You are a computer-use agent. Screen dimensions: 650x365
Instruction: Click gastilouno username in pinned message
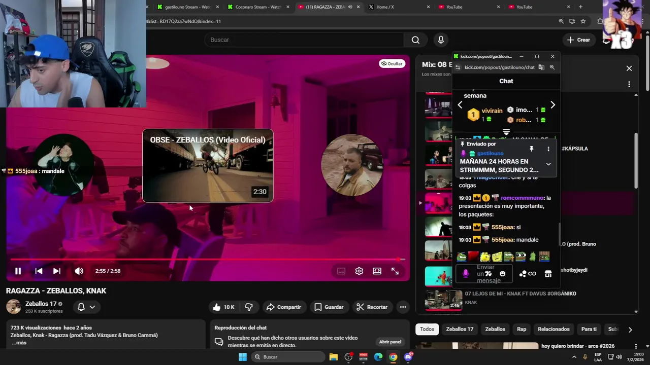coord(490,154)
